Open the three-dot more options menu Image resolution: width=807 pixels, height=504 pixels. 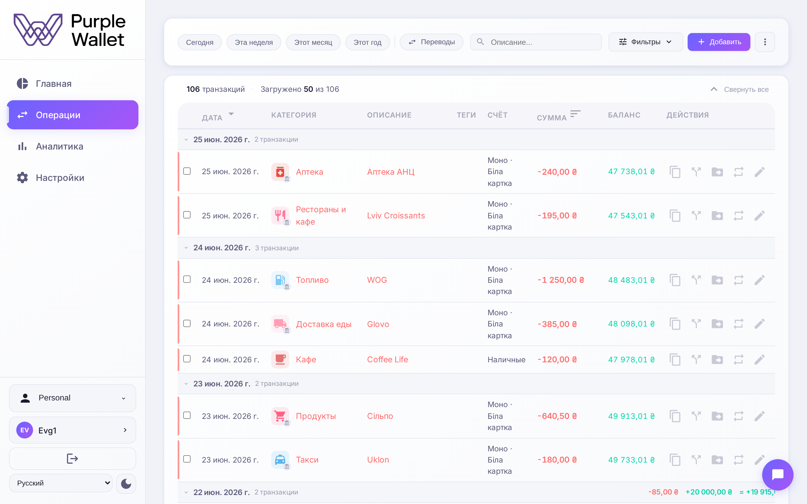[765, 42]
